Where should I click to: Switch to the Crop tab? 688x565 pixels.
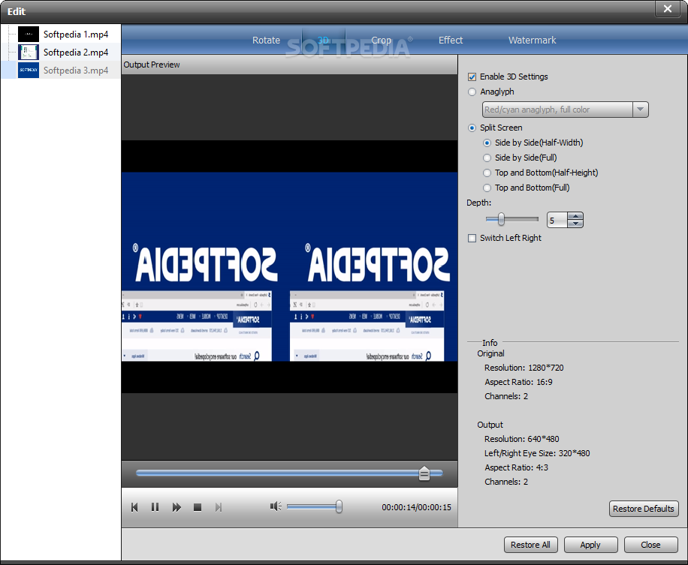381,40
